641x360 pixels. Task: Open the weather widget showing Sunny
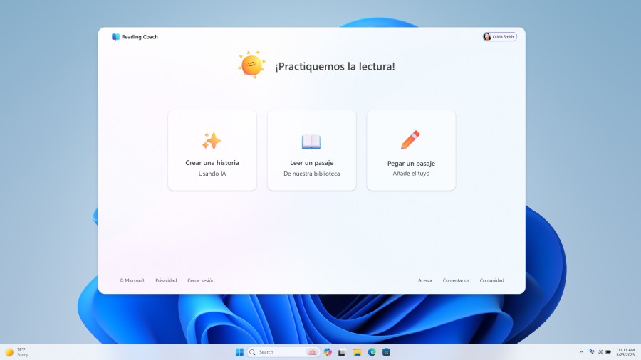coord(17,352)
